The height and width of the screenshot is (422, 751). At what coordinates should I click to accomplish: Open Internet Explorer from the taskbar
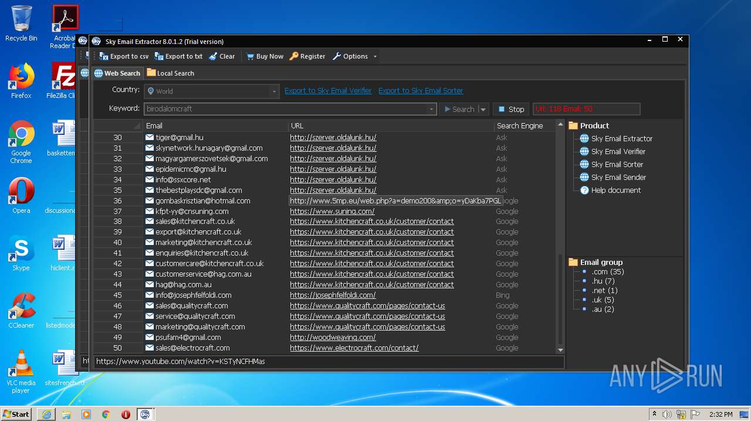[x=46, y=414]
